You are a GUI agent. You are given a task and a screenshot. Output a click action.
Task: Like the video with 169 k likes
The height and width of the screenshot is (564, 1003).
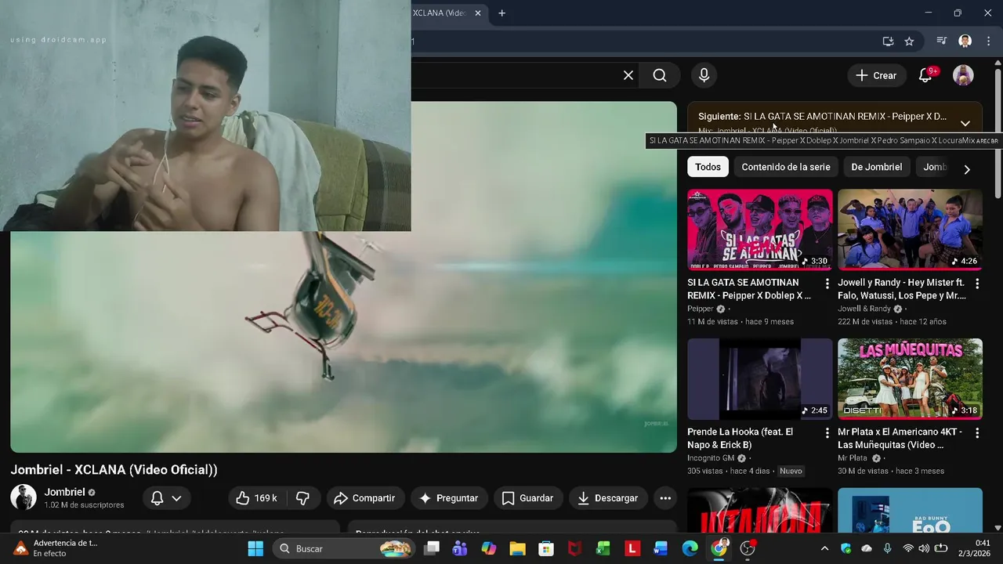(x=257, y=498)
